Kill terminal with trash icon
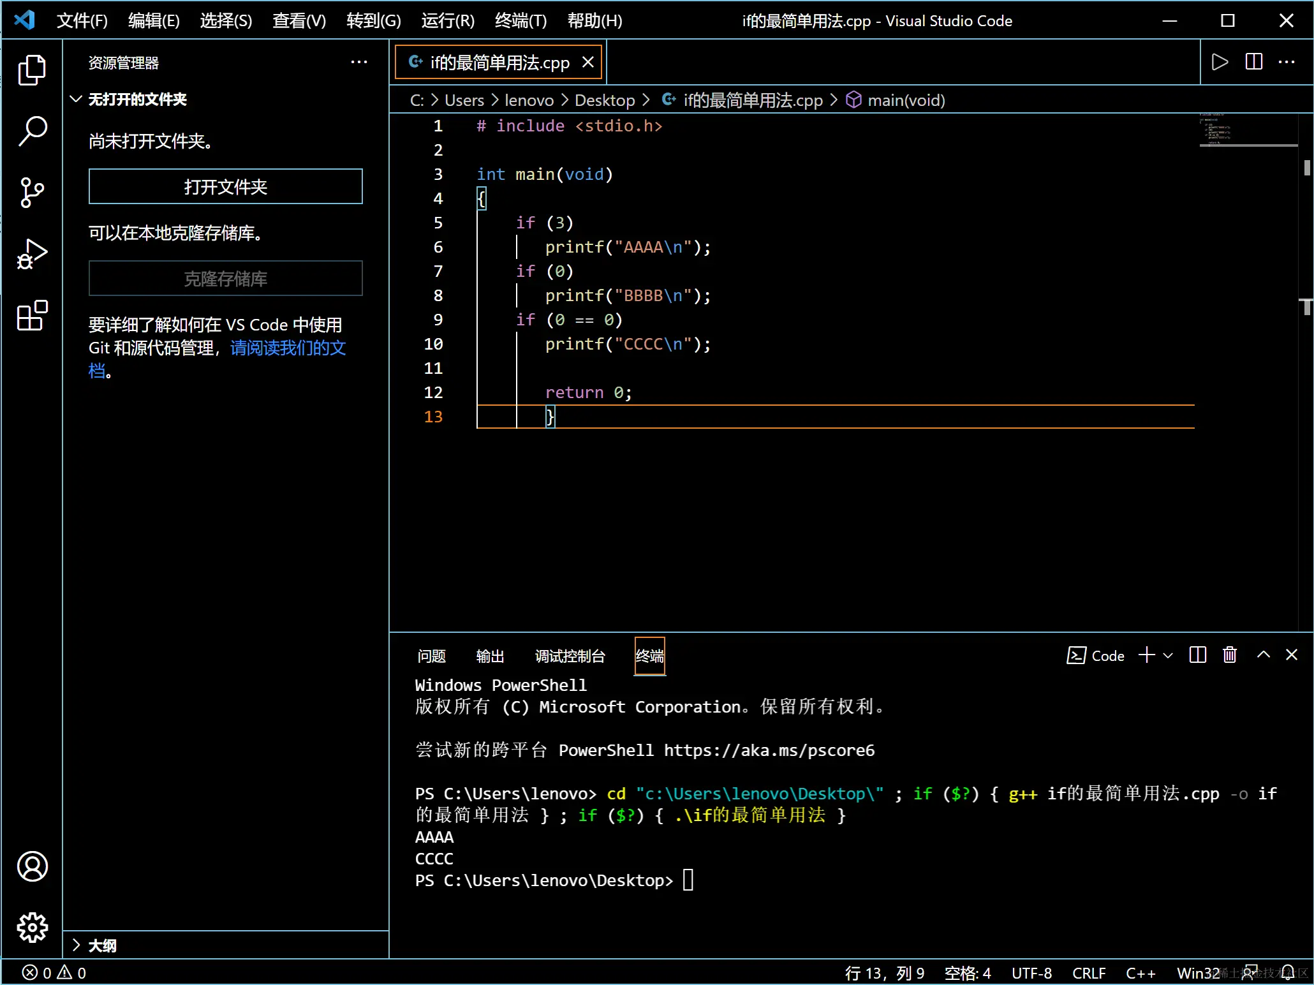This screenshot has width=1314, height=985. tap(1229, 655)
